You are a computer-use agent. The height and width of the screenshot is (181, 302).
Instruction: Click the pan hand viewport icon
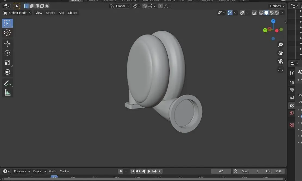coord(281,53)
